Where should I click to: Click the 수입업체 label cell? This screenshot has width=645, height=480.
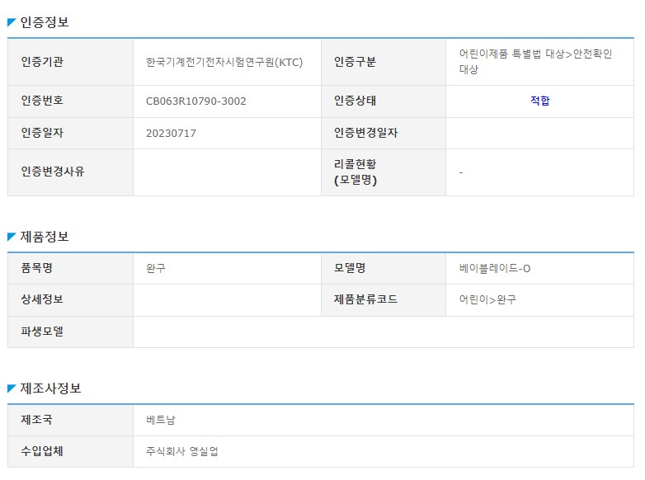point(70,451)
